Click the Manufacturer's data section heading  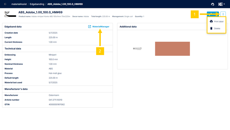click(16, 89)
